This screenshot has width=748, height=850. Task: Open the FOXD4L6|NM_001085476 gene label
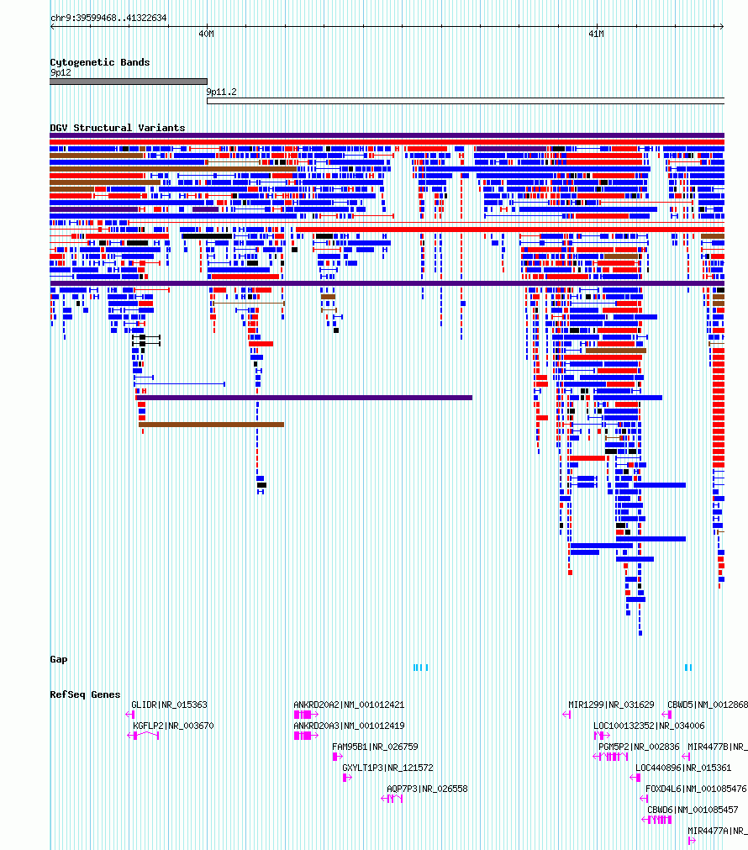[697, 789]
